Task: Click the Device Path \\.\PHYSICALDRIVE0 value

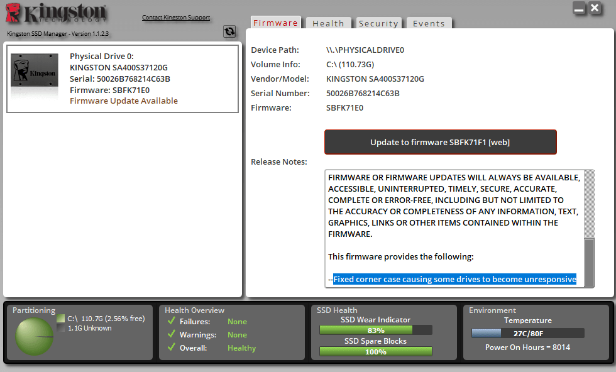Action: (x=365, y=50)
